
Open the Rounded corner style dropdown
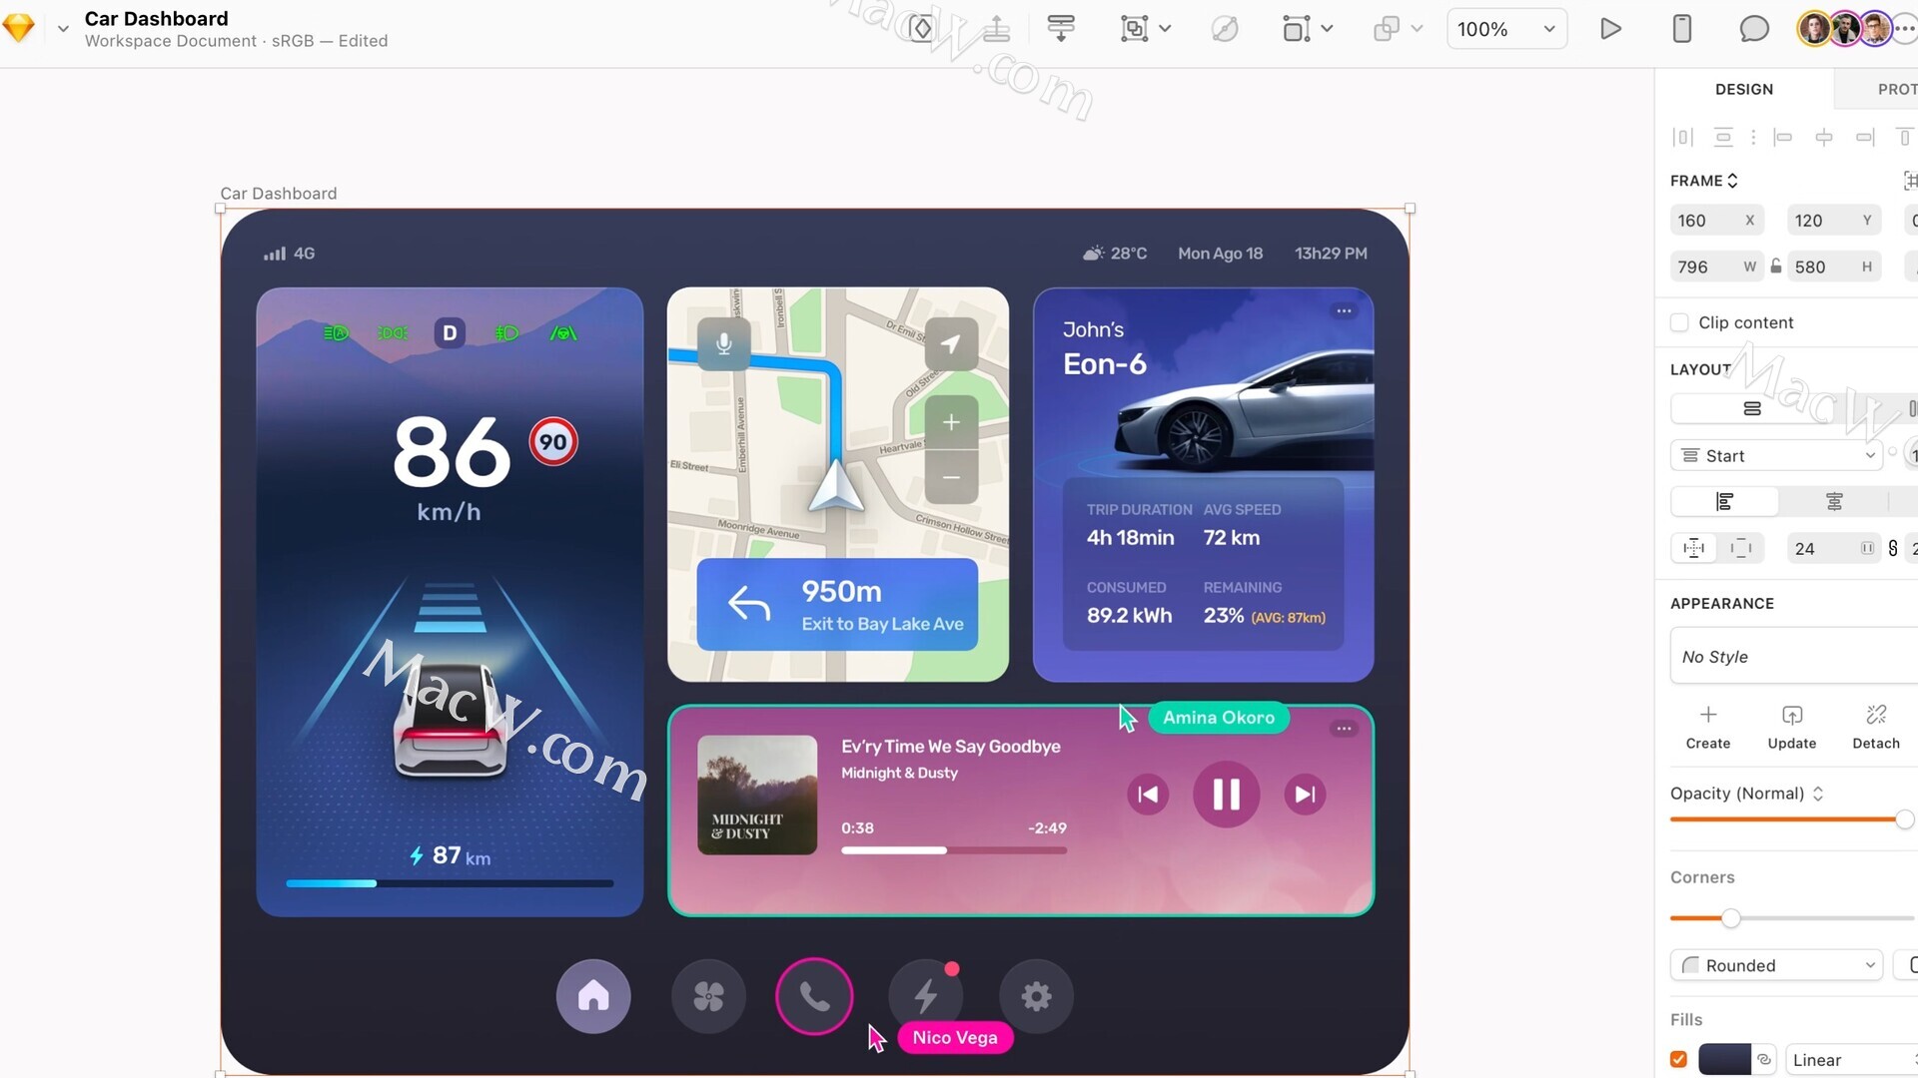[1776, 965]
